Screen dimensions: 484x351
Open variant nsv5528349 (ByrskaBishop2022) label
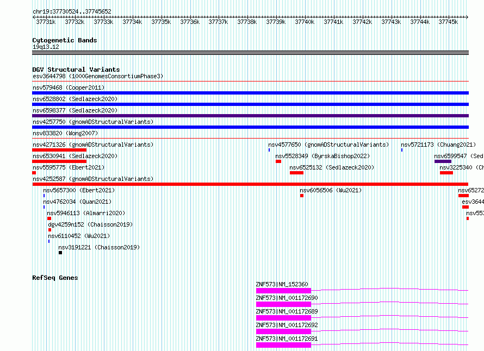(322, 156)
